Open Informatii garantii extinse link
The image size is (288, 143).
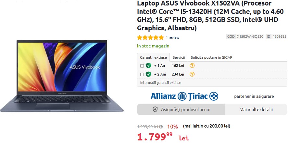point(160,83)
